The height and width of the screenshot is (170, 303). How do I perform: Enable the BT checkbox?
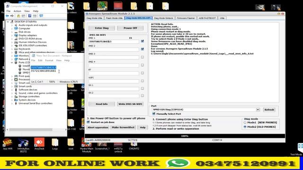tap(143, 73)
